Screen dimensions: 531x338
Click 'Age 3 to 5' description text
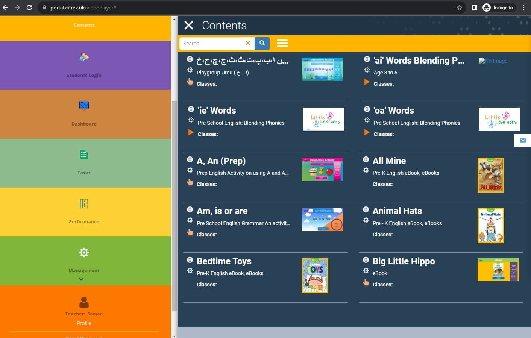[x=385, y=73]
